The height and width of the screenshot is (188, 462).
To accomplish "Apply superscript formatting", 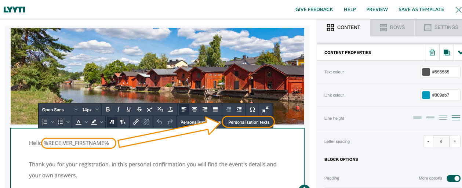I will pyautogui.click(x=150, y=109).
